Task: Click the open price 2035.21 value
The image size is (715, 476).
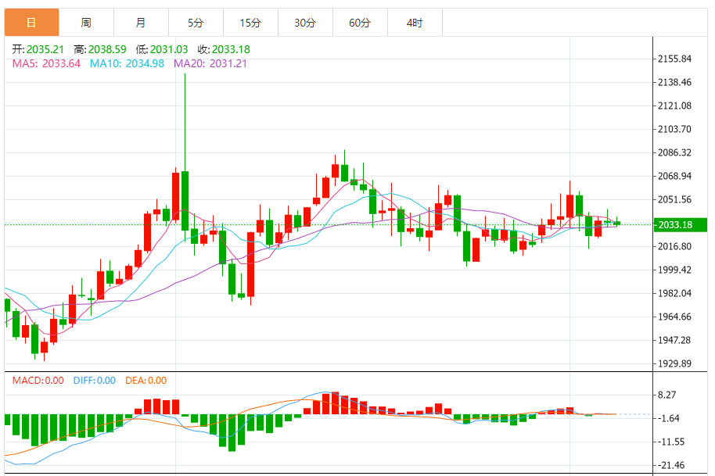Action: [45, 49]
